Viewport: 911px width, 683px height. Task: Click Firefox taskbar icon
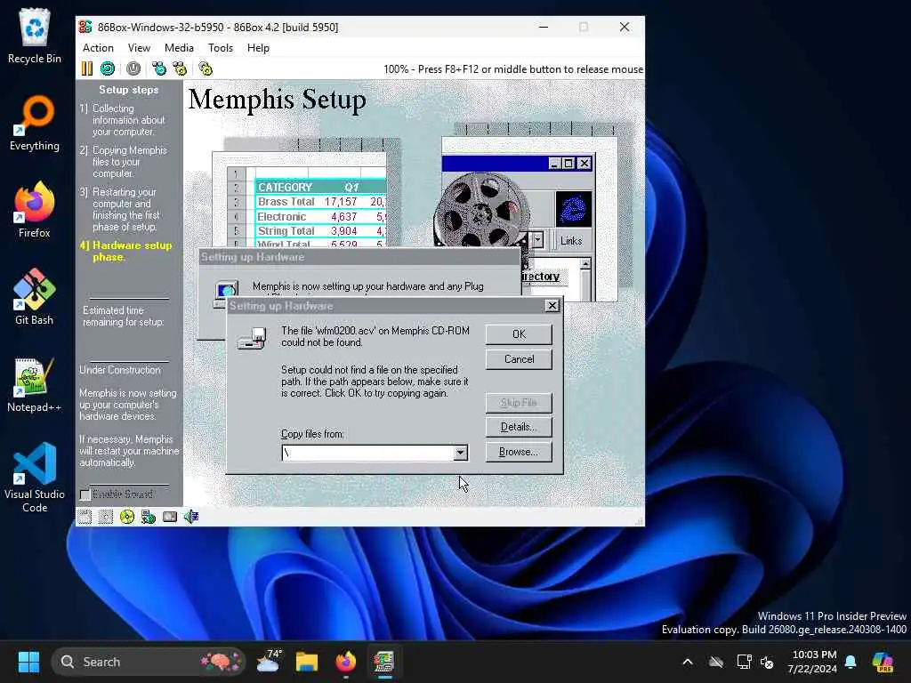click(346, 662)
